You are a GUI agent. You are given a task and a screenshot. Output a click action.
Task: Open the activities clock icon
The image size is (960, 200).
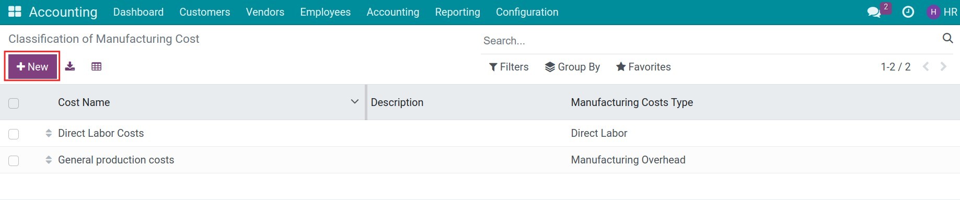coord(908,11)
